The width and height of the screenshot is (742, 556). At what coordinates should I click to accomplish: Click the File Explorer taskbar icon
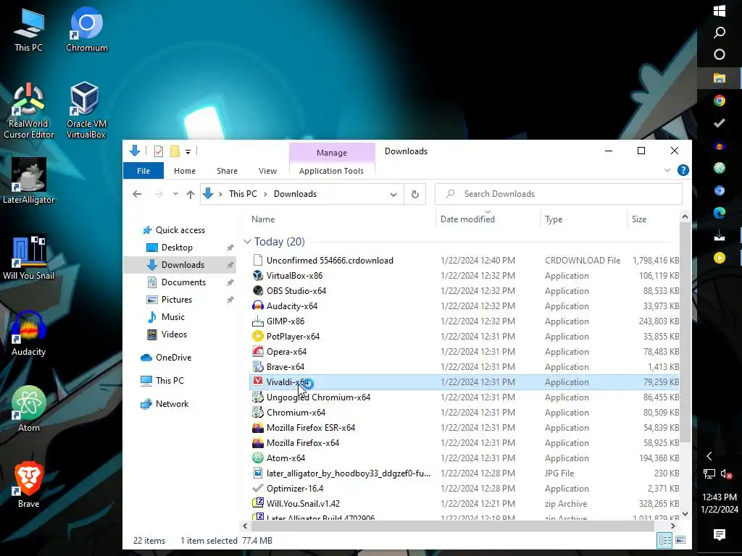[720, 77]
